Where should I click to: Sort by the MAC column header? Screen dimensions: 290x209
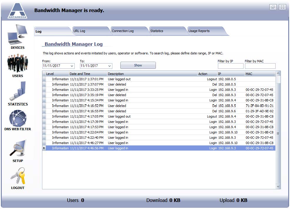point(260,74)
